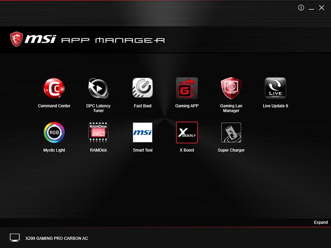This screenshot has height=248, width=331.
Task: Launch the RAMDisk chip icon
Action: pos(98,132)
